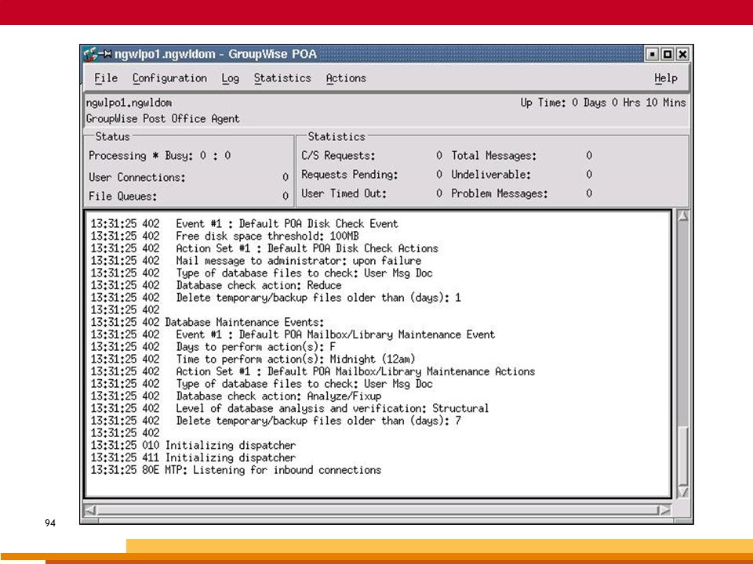Open the Log menu
Viewport: 753px width, 564px height.
(230, 78)
